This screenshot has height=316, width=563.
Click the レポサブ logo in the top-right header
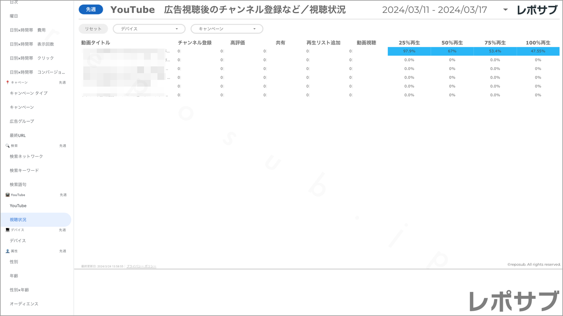pyautogui.click(x=537, y=10)
